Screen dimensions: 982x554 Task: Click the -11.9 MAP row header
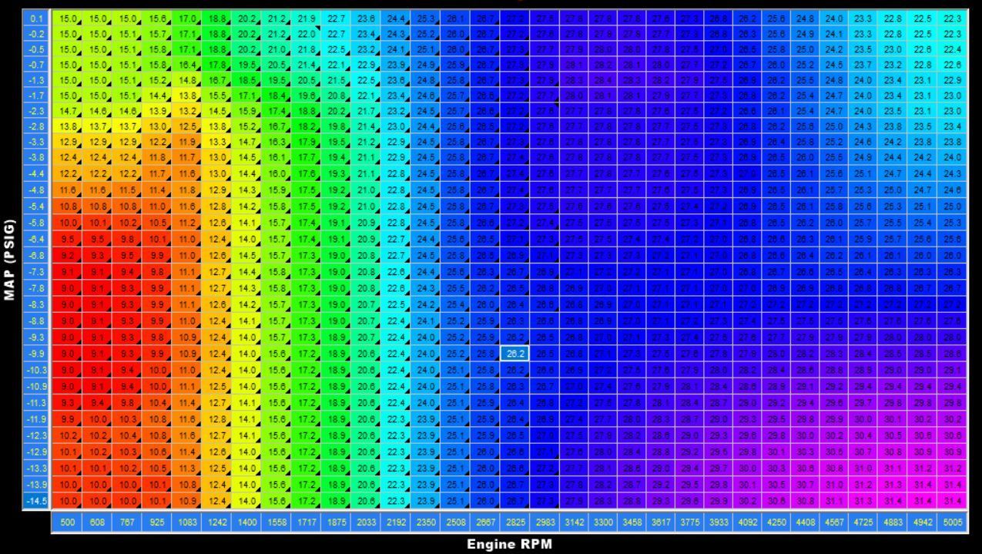coord(36,420)
